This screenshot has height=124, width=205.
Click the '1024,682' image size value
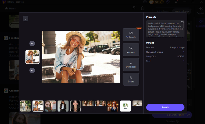click(x=180, y=56)
